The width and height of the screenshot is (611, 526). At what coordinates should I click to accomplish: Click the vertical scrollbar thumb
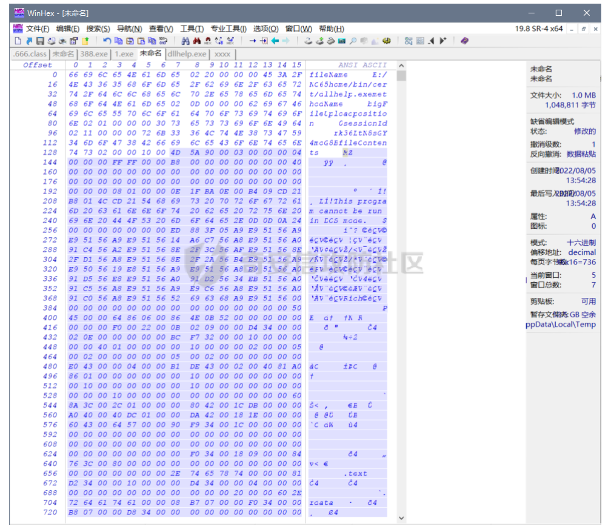(x=401, y=76)
